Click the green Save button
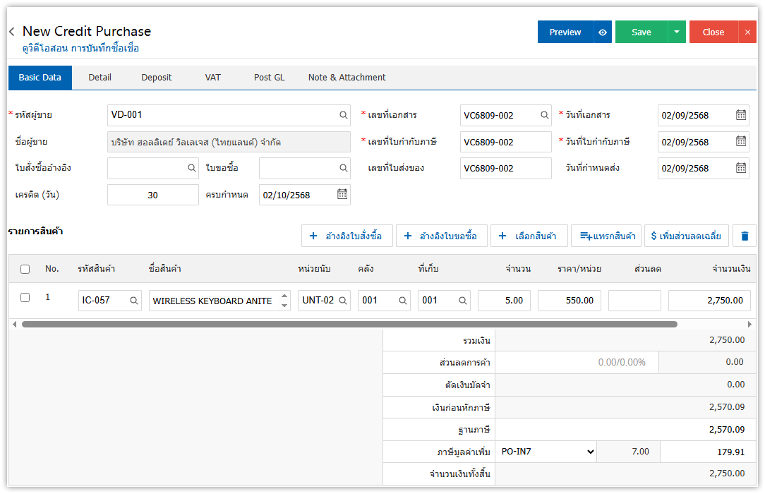The image size is (765, 494). point(641,32)
